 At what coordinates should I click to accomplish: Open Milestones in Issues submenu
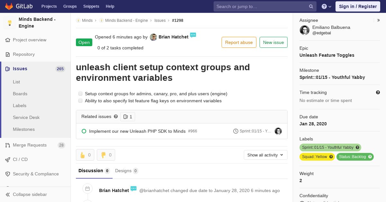pos(24,130)
